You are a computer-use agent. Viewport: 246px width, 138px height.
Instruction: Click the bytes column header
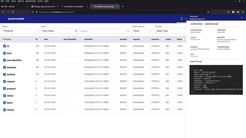(x=180, y=39)
